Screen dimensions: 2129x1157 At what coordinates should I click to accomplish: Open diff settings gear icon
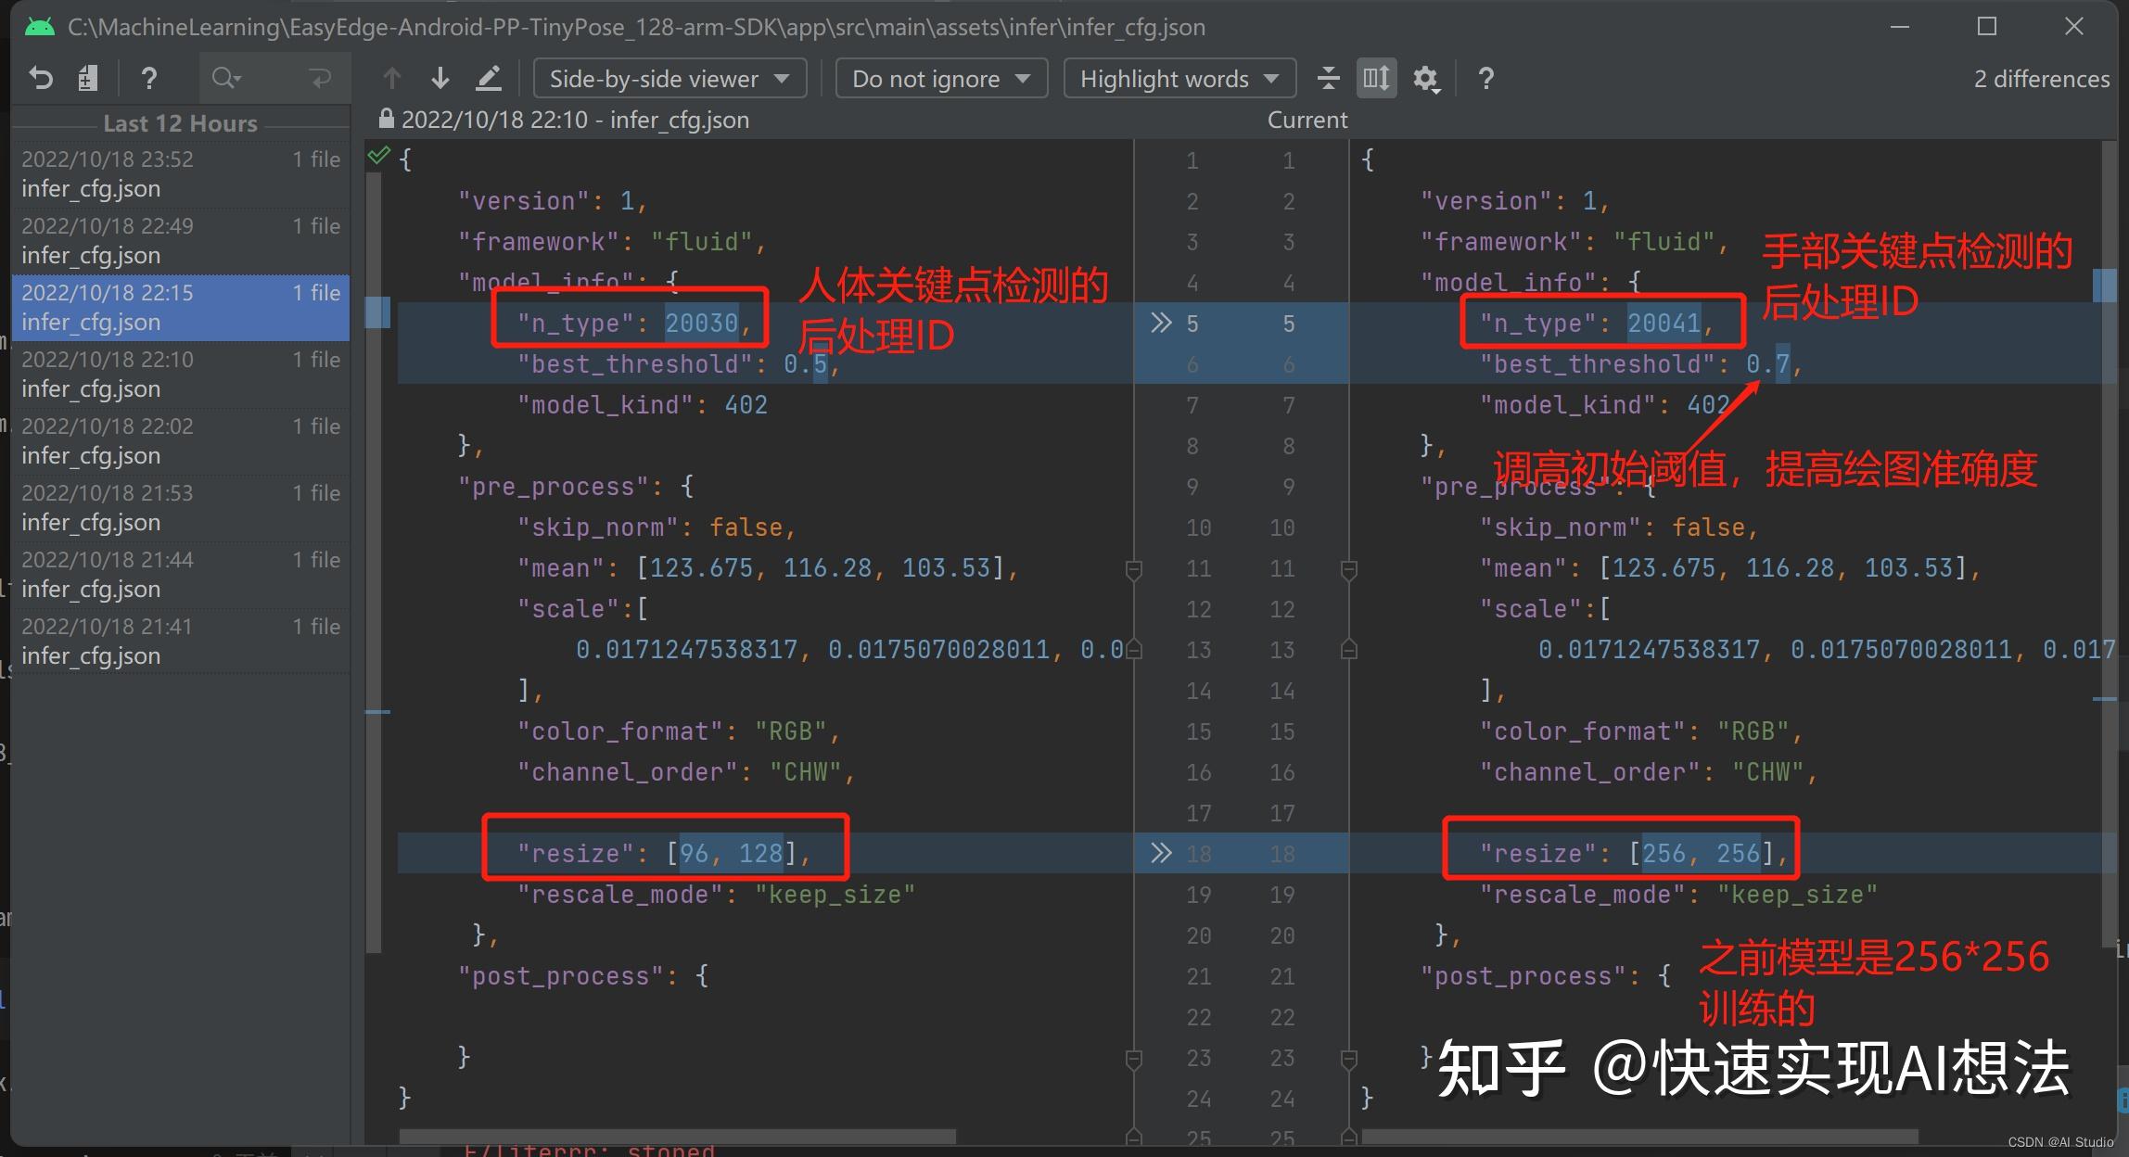(x=1426, y=79)
